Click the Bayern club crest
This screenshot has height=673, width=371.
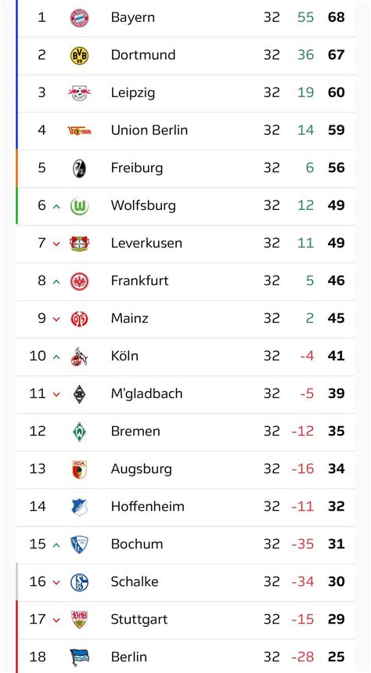click(79, 18)
